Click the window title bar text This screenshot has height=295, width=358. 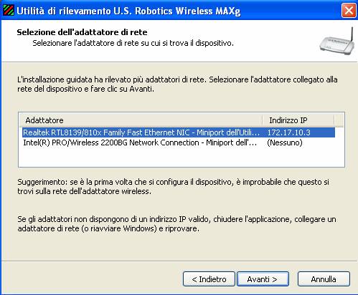pyautogui.click(x=128, y=11)
